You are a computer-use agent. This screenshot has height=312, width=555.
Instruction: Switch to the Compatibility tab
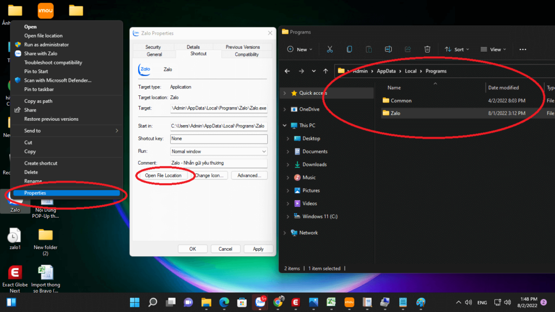pos(246,54)
